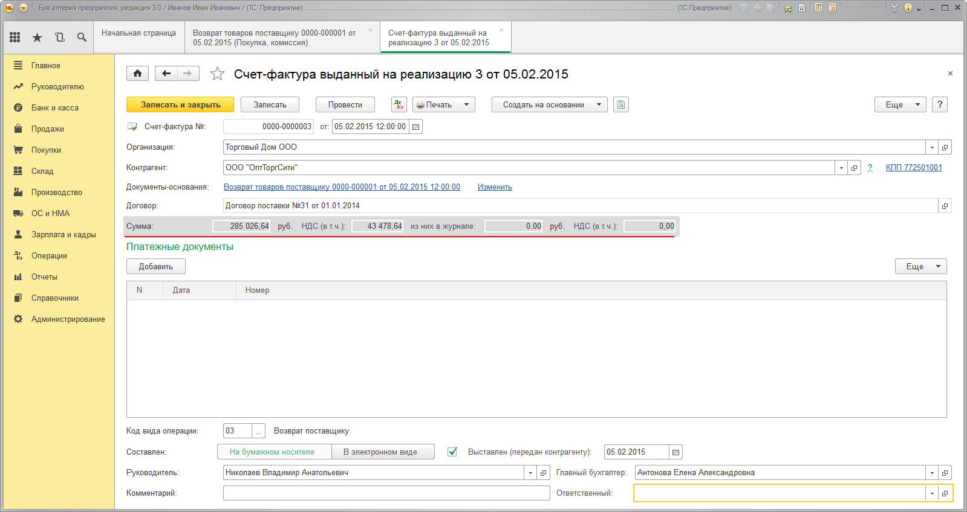The height and width of the screenshot is (512, 967).
Task: Click Провести button
Action: (345, 104)
